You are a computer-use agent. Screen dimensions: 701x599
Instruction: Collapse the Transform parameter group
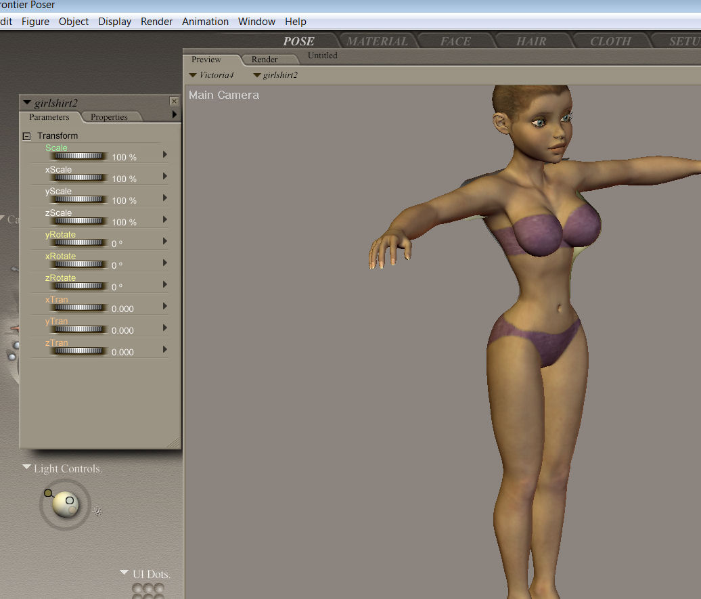[x=27, y=136]
